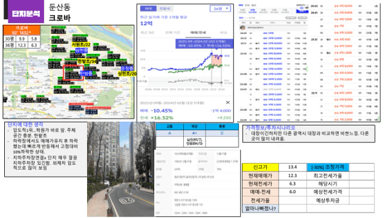The image size is (387, 218).
Task: Select the 비교 chart tab
Action: [x=223, y=33]
